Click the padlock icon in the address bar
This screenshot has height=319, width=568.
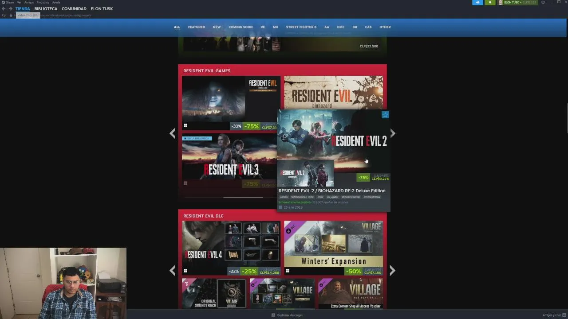pos(11,15)
